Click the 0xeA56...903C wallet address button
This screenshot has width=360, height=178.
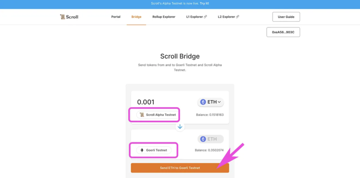click(x=283, y=32)
